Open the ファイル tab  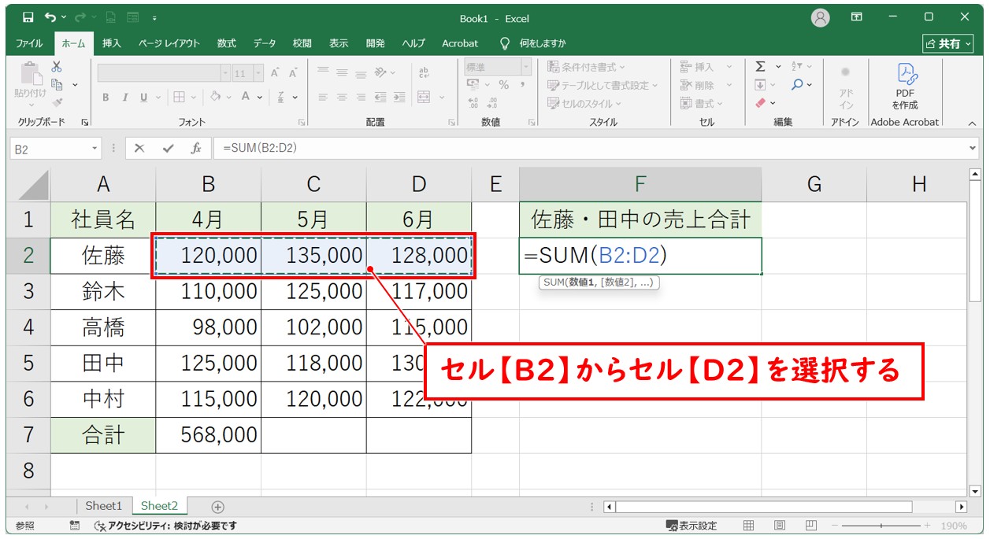tap(29, 43)
